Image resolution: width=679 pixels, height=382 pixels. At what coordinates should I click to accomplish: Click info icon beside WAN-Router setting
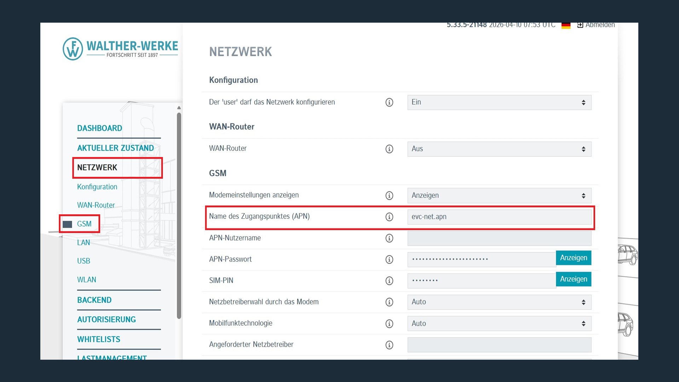pos(389,149)
